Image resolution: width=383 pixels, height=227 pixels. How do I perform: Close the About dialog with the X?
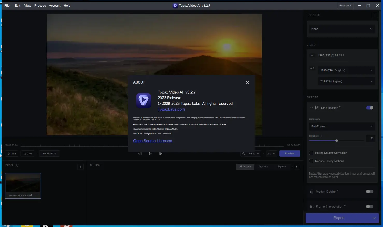(x=247, y=82)
